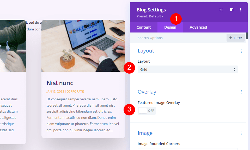
Task: Click the Featured Image Overlay label
Action: (159, 103)
